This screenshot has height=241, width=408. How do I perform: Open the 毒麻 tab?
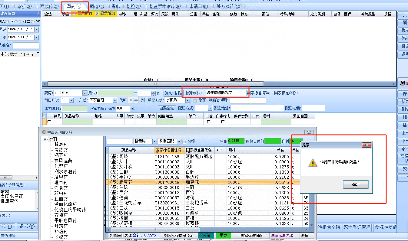point(116,6)
